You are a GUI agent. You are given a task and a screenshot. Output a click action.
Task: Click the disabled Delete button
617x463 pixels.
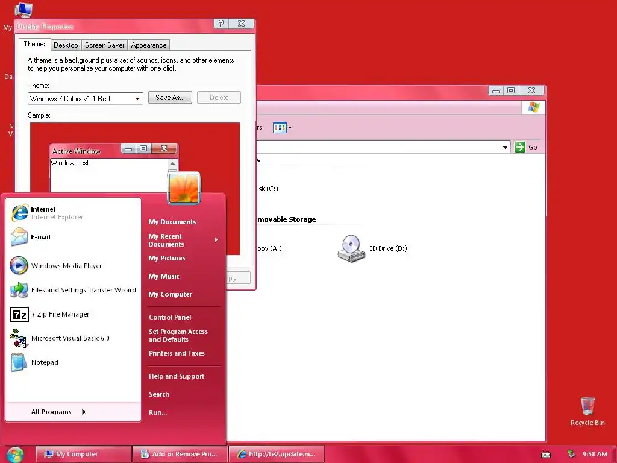click(x=219, y=98)
